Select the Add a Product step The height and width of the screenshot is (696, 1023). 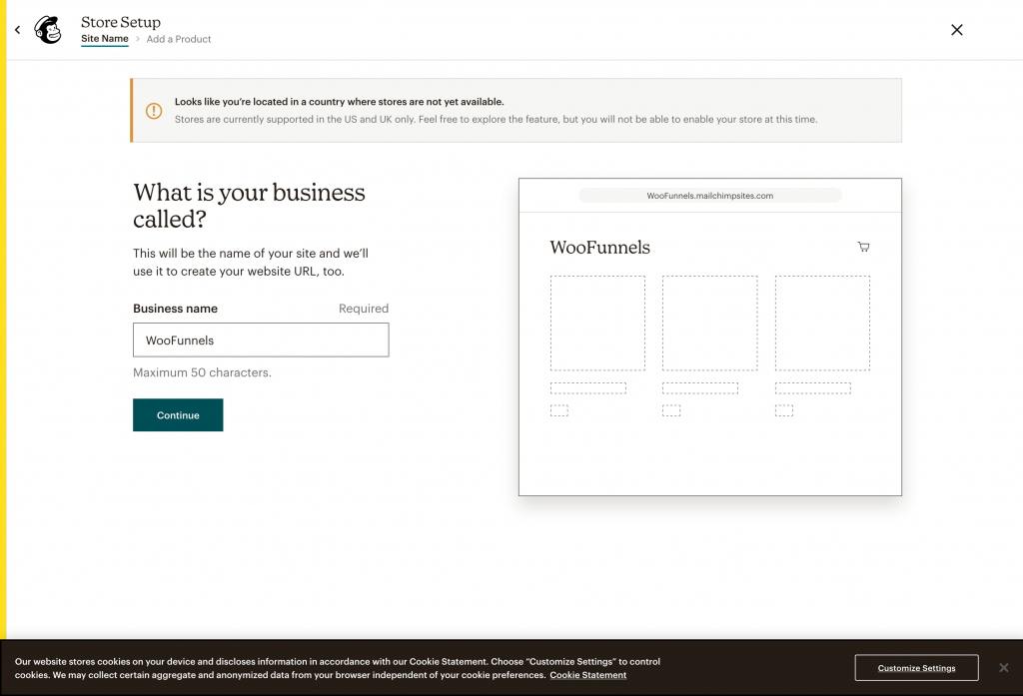tap(179, 39)
